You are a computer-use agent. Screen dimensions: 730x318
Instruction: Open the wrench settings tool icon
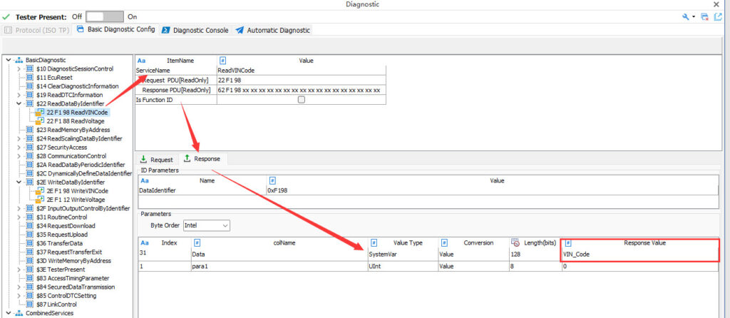click(685, 16)
